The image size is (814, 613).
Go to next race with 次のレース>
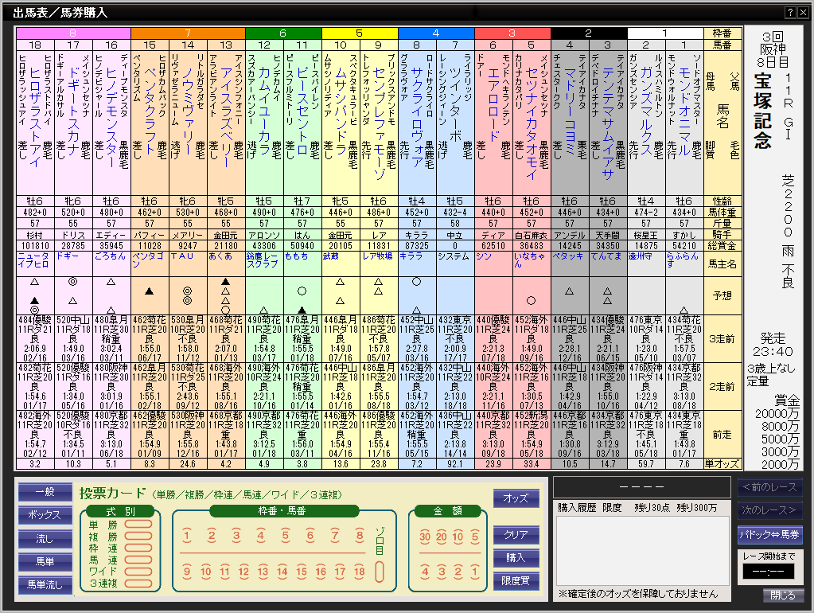pos(770,510)
